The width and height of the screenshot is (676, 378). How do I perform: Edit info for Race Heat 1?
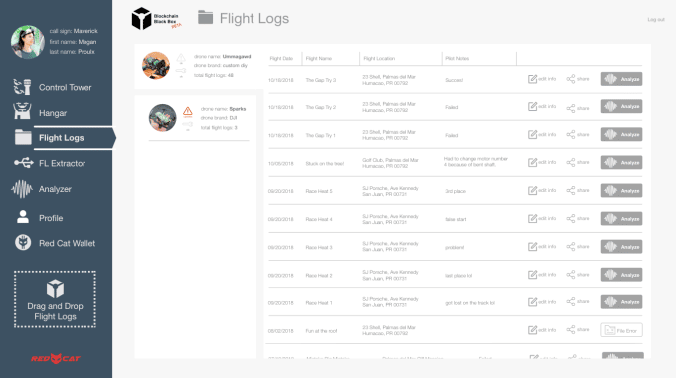542,302
